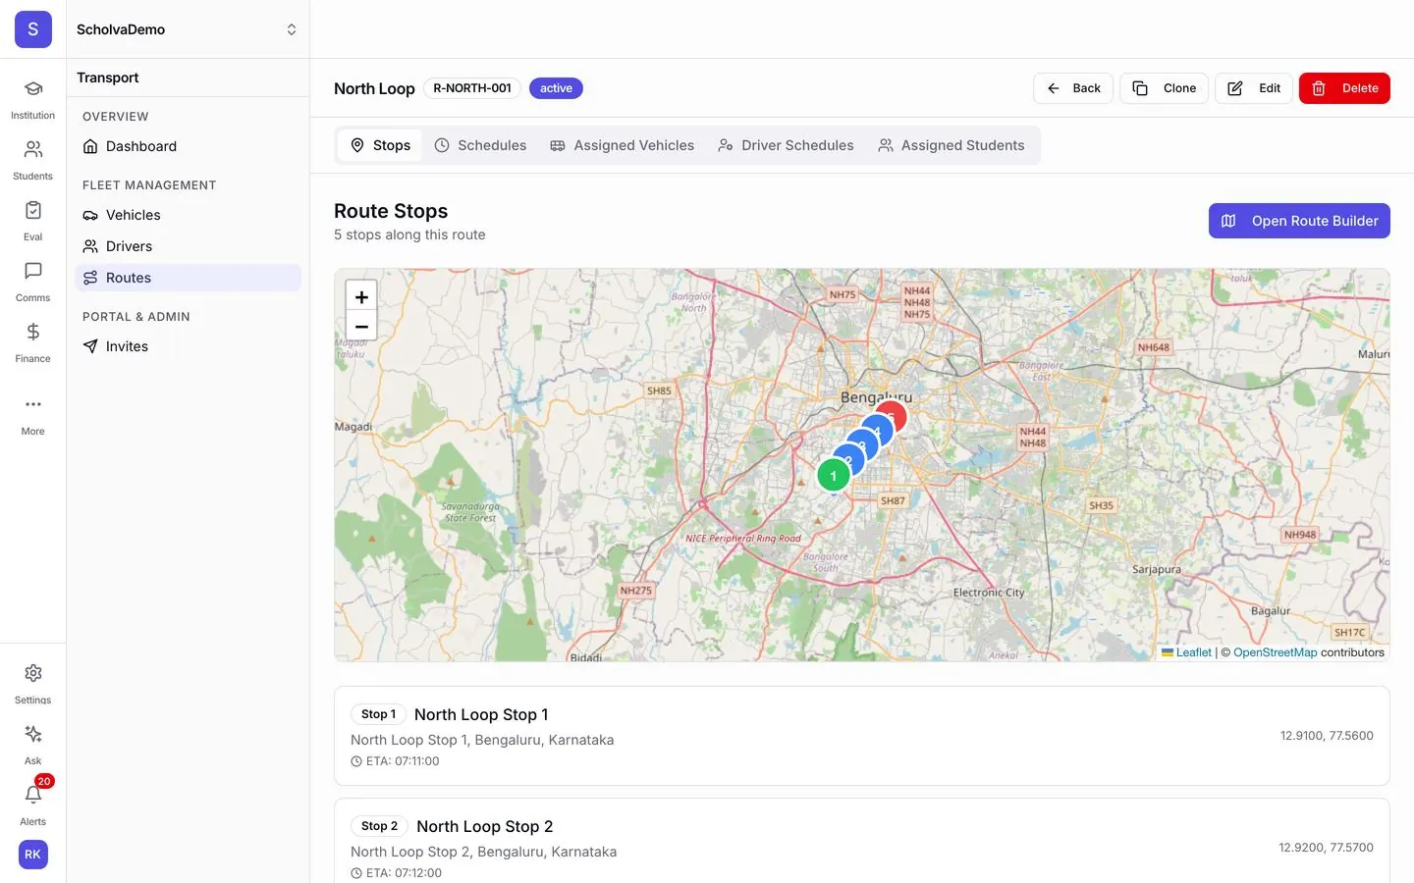The image size is (1414, 883).
Task: Zoom out on the route map
Action: tap(361, 327)
